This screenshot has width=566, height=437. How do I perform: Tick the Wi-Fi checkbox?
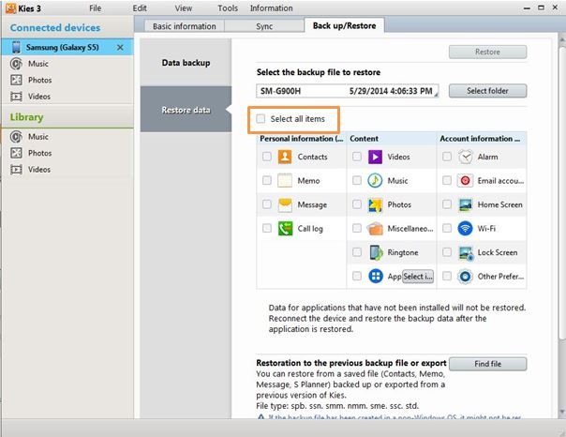click(x=447, y=228)
